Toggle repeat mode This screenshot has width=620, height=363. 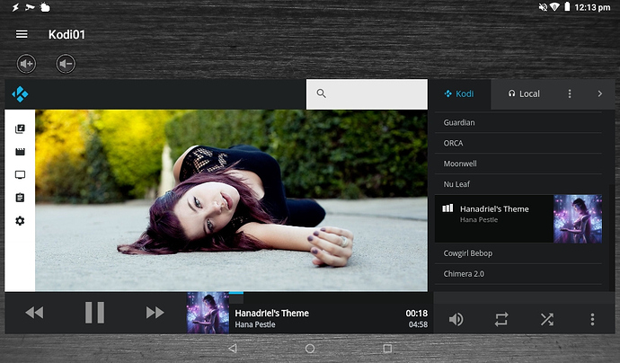501,320
